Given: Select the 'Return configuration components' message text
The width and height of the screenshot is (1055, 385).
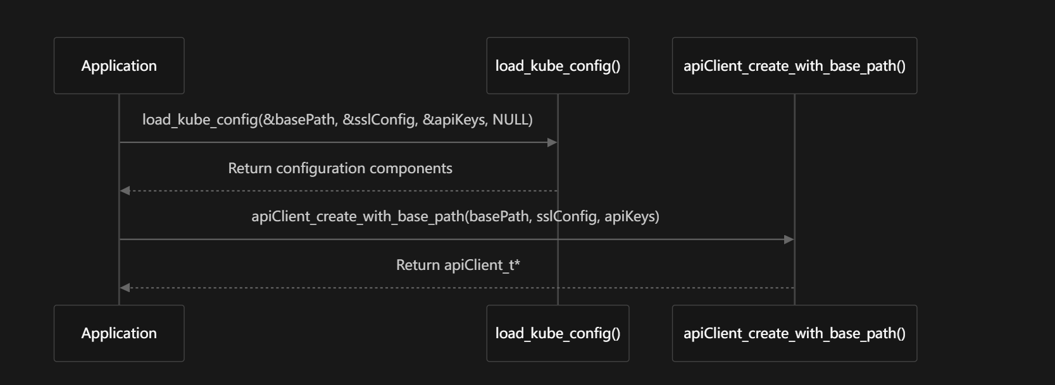Looking at the screenshot, I should 340,168.
